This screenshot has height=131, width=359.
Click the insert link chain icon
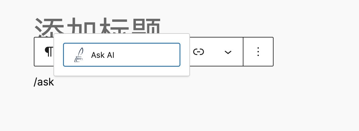point(199,52)
